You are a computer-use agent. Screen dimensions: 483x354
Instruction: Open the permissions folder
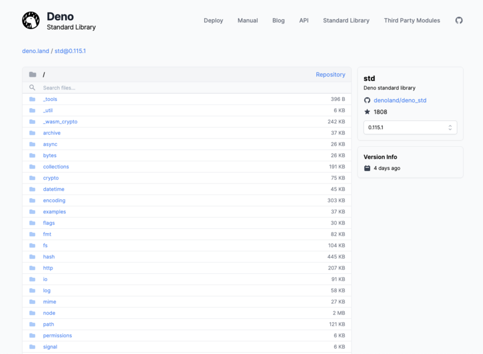[57, 335]
